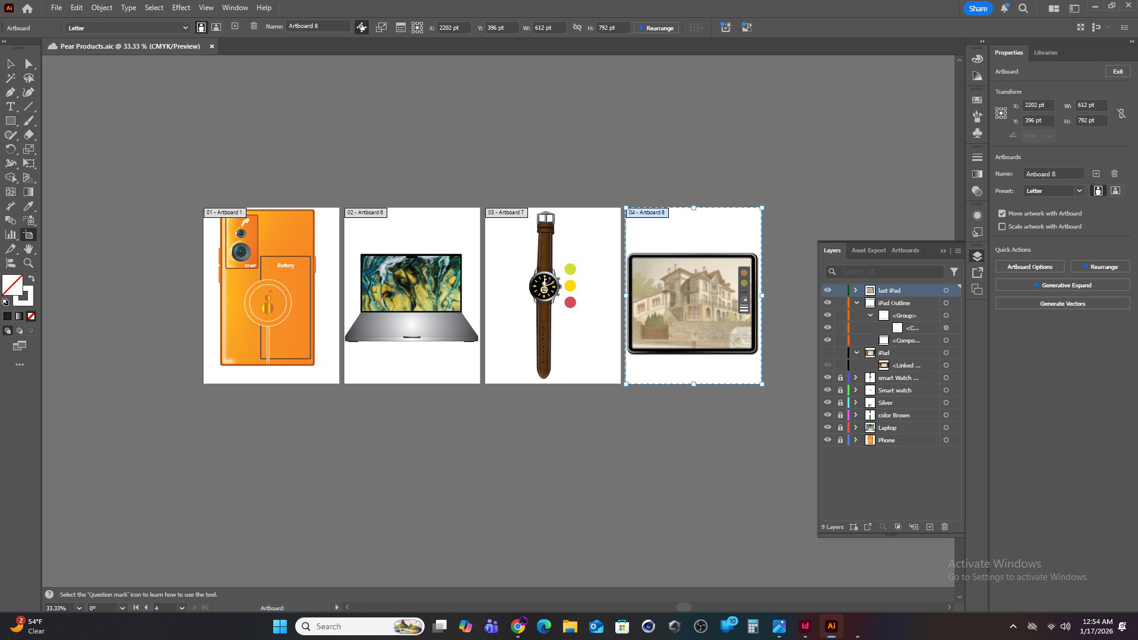Screen dimensions: 1138x640
Task: Create a new layer in Layers panel
Action: [x=930, y=527]
